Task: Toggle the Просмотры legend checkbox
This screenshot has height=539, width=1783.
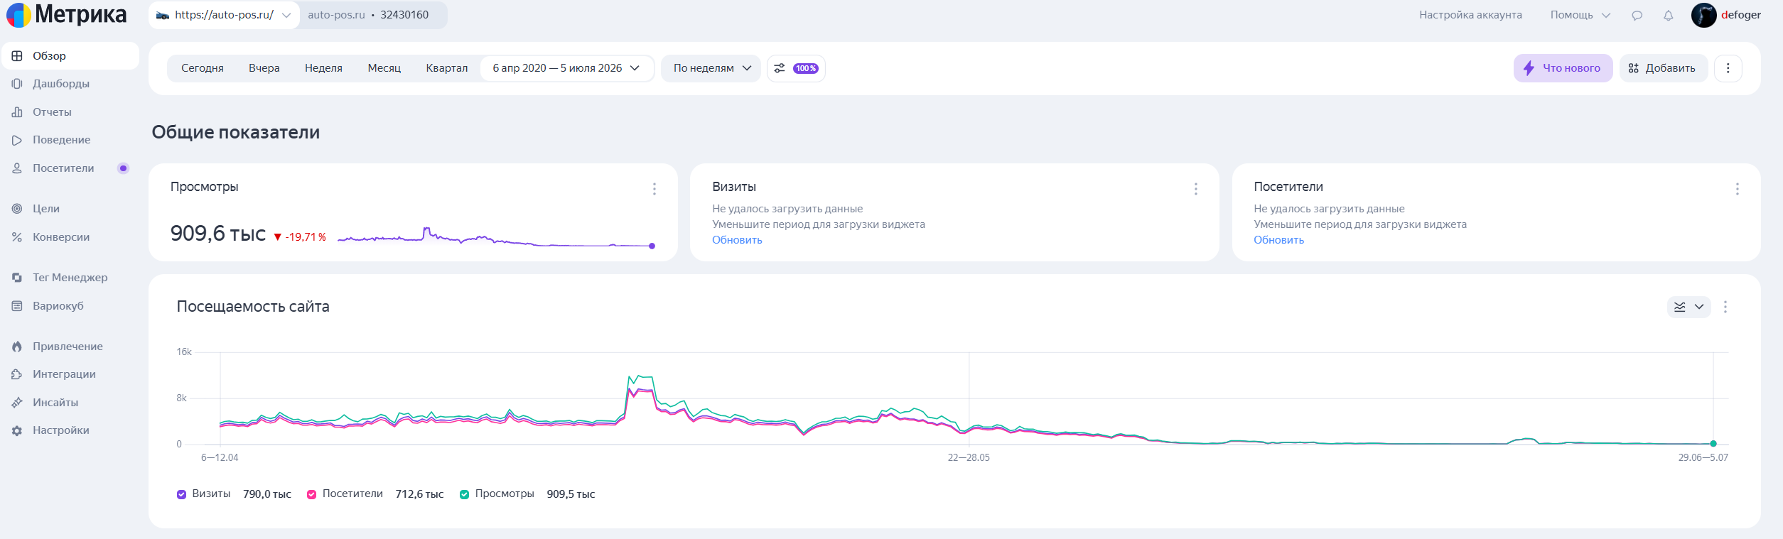Action: (x=464, y=494)
